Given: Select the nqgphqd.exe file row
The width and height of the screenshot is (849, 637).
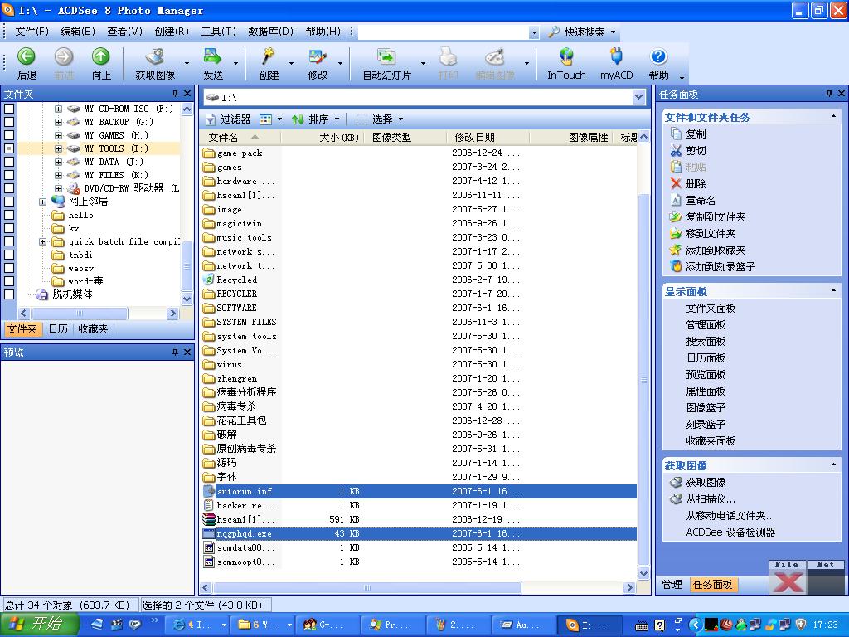Looking at the screenshot, I should click(419, 533).
